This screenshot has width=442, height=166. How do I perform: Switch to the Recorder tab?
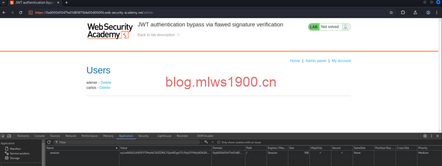[x=182, y=136]
